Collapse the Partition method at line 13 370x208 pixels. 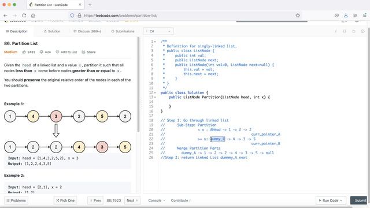tap(155, 97)
